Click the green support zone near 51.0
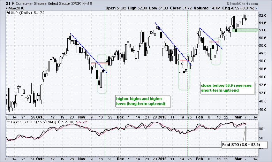The image size is (272, 162). point(245,30)
